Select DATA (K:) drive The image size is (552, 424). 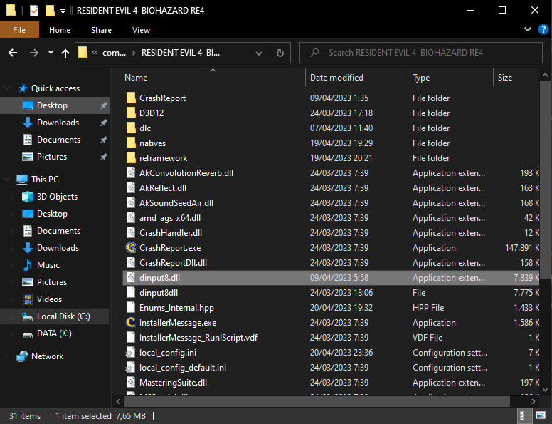tap(54, 333)
